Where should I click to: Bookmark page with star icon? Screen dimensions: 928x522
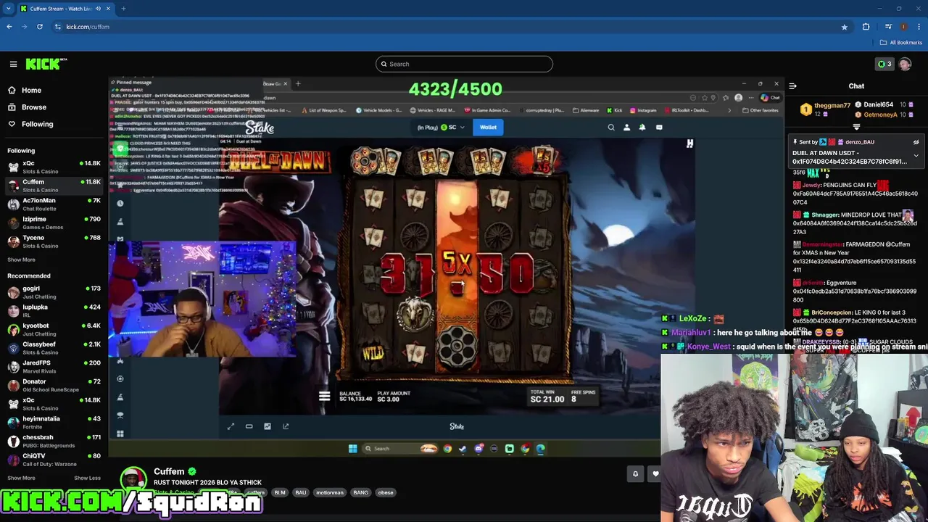pyautogui.click(x=845, y=27)
